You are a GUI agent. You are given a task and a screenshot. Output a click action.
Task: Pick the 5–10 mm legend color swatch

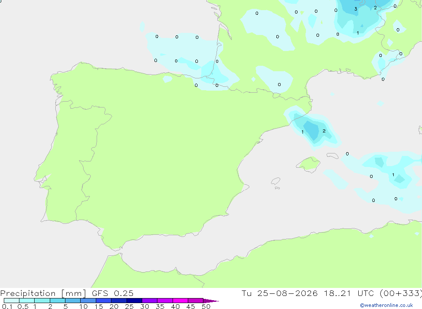[x=73, y=301]
